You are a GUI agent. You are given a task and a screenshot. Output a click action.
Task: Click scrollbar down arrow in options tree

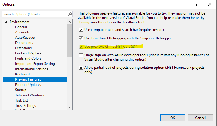[70, 107]
